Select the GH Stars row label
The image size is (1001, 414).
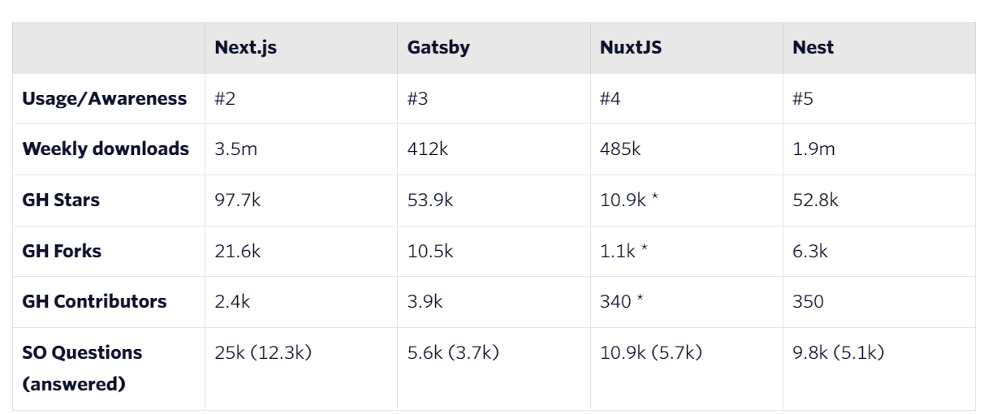61,200
